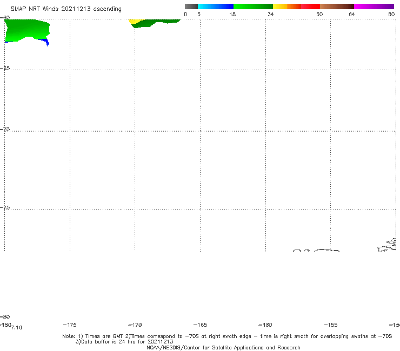The image size is (400, 351).
Task: Click the latitude label -65
Action: coord(5,69)
